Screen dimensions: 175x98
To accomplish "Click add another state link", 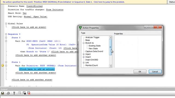I will [x=32, y=80].
